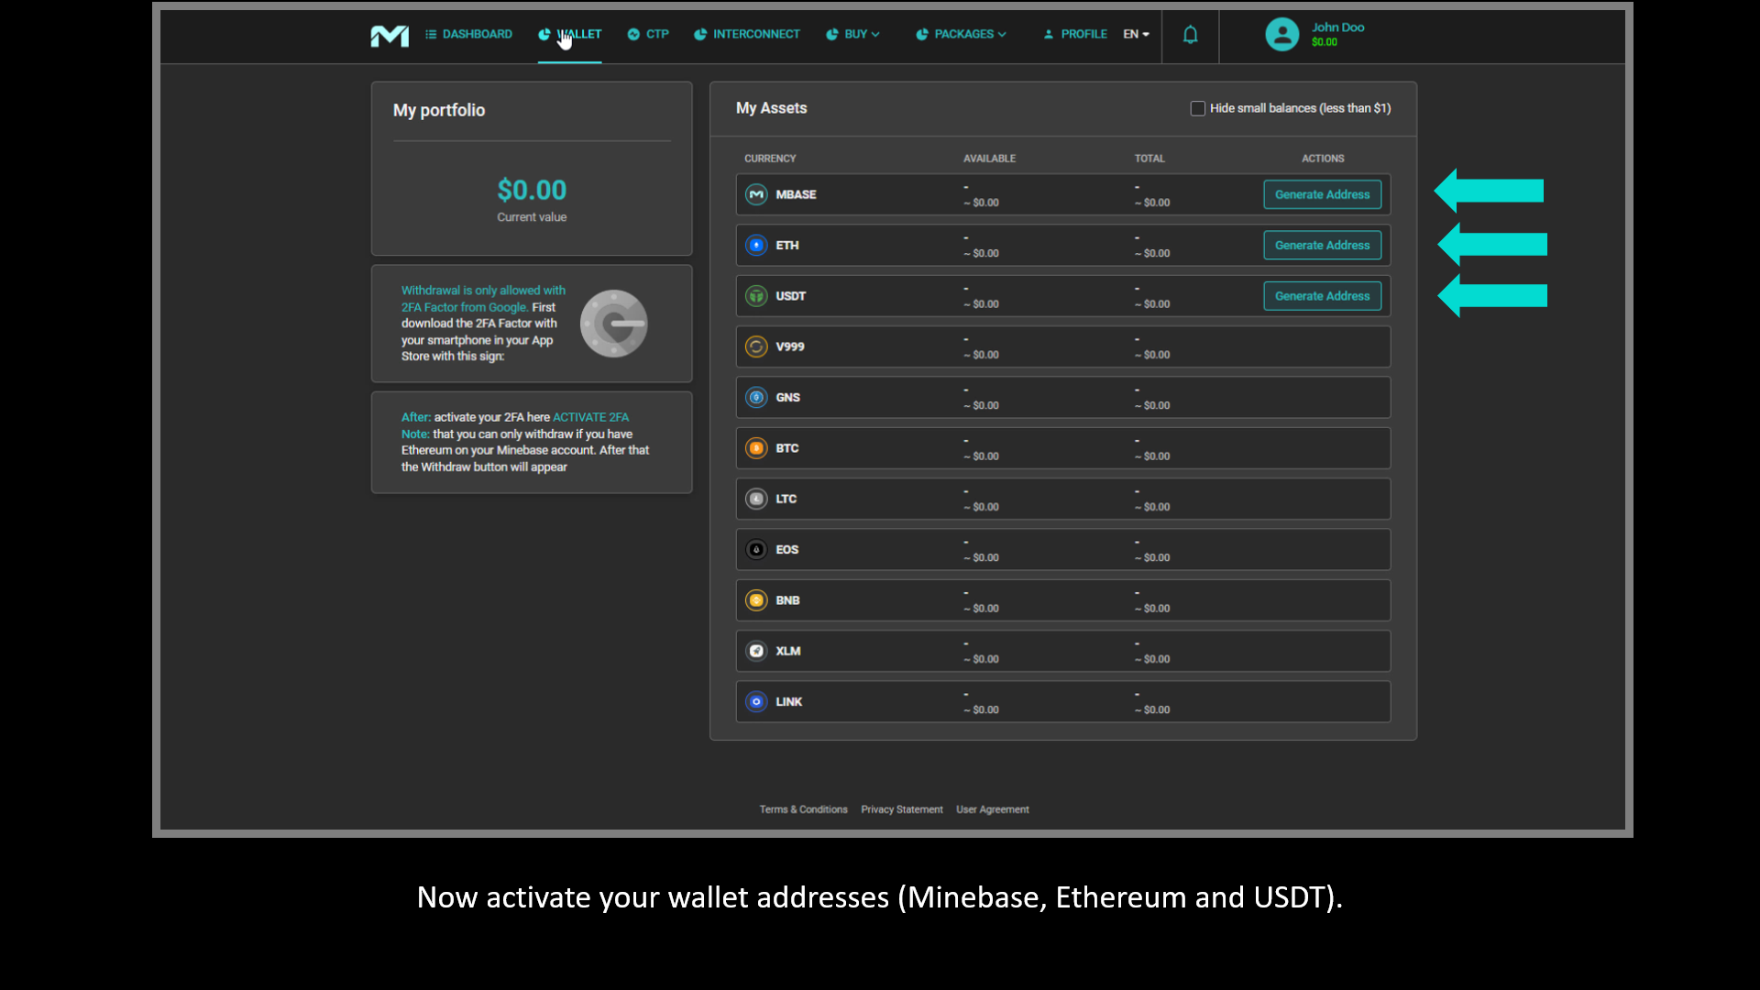The image size is (1760, 990).
Task: Click the ETH coin icon
Action: click(756, 246)
